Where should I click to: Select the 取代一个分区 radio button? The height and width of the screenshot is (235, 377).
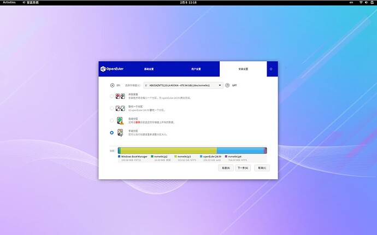(x=112, y=108)
